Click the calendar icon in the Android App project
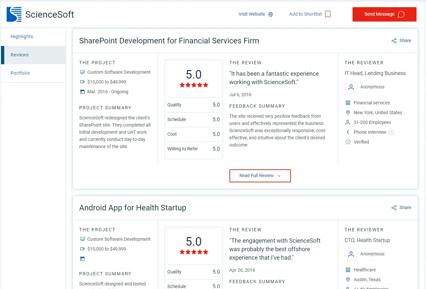The width and height of the screenshot is (426, 289). point(82,259)
